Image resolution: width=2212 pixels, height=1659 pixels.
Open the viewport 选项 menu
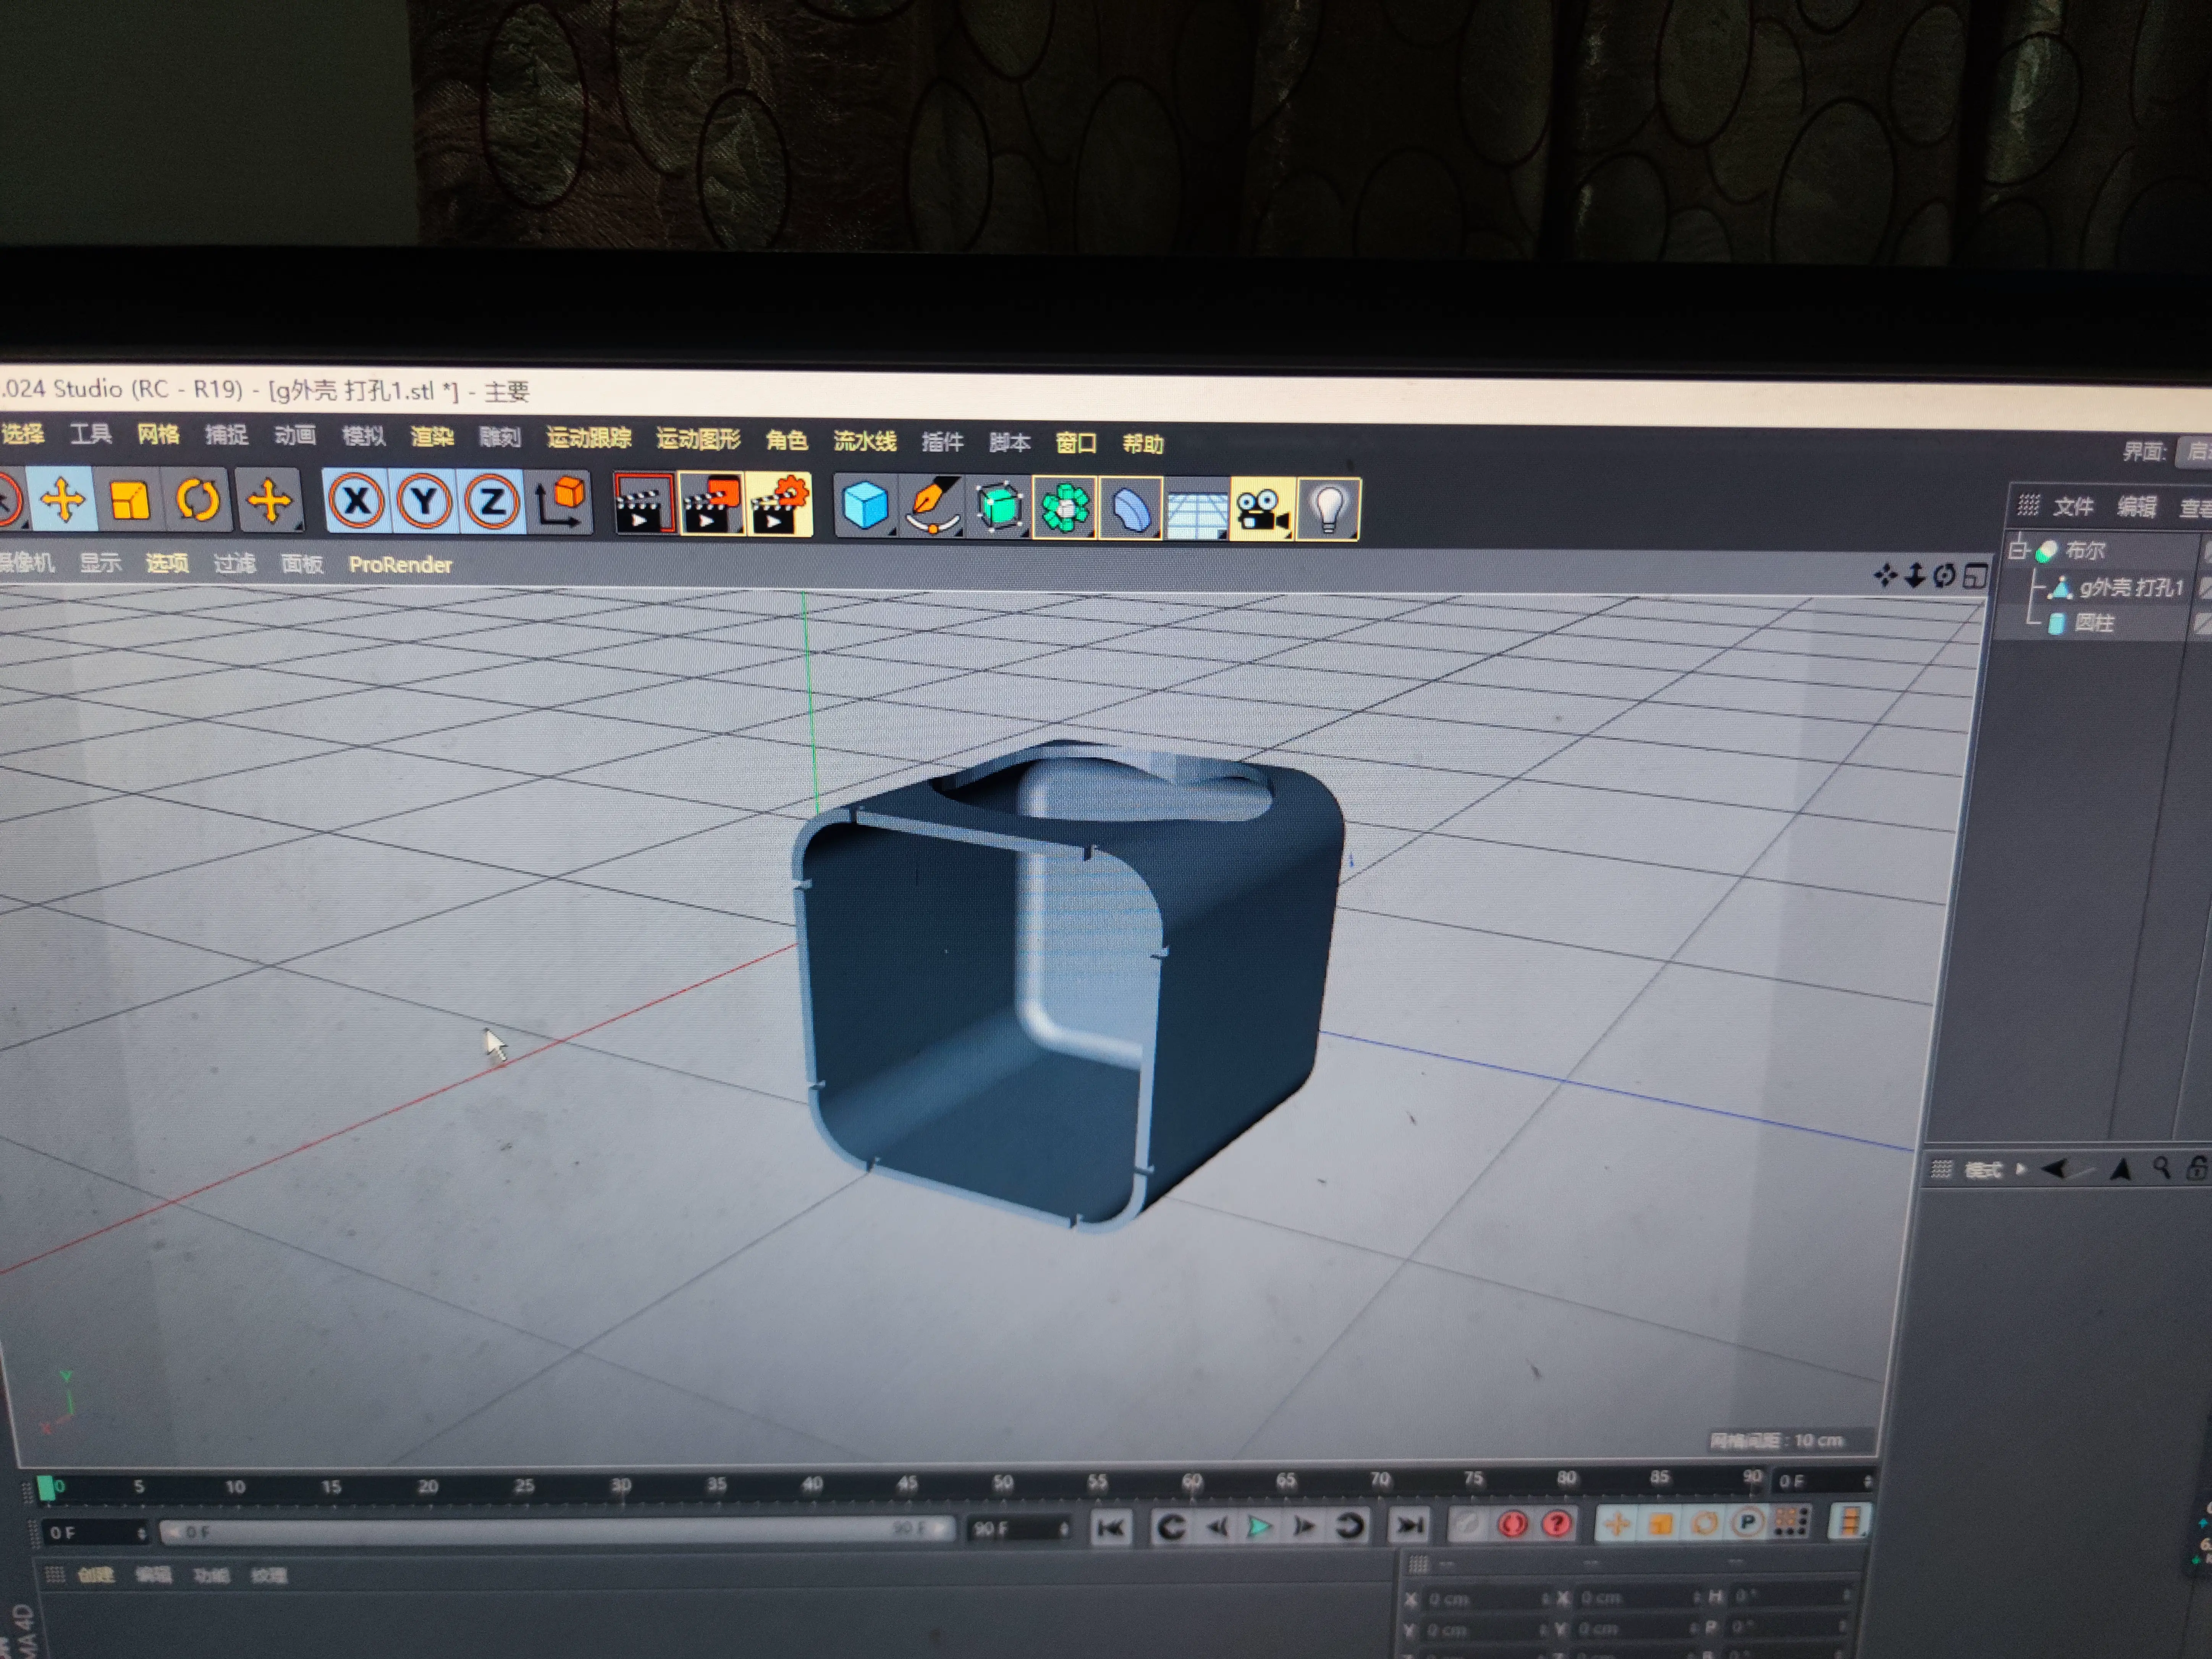(167, 563)
